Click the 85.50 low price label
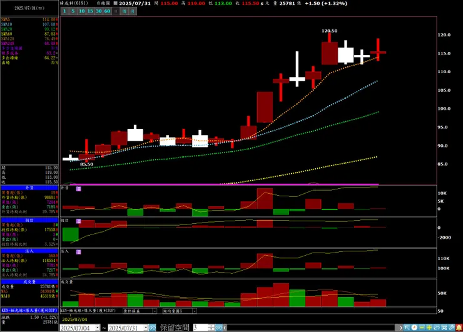The height and width of the screenshot is (332, 463). pos(86,164)
